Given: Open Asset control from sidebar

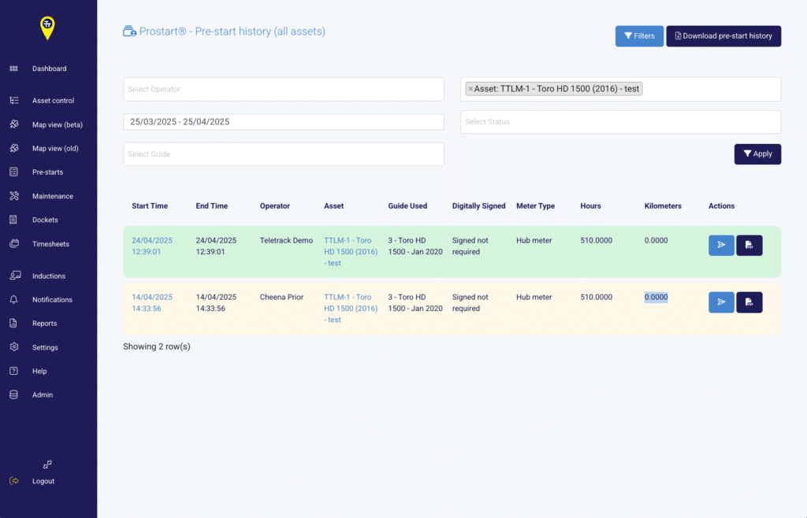Looking at the screenshot, I should [x=53, y=101].
